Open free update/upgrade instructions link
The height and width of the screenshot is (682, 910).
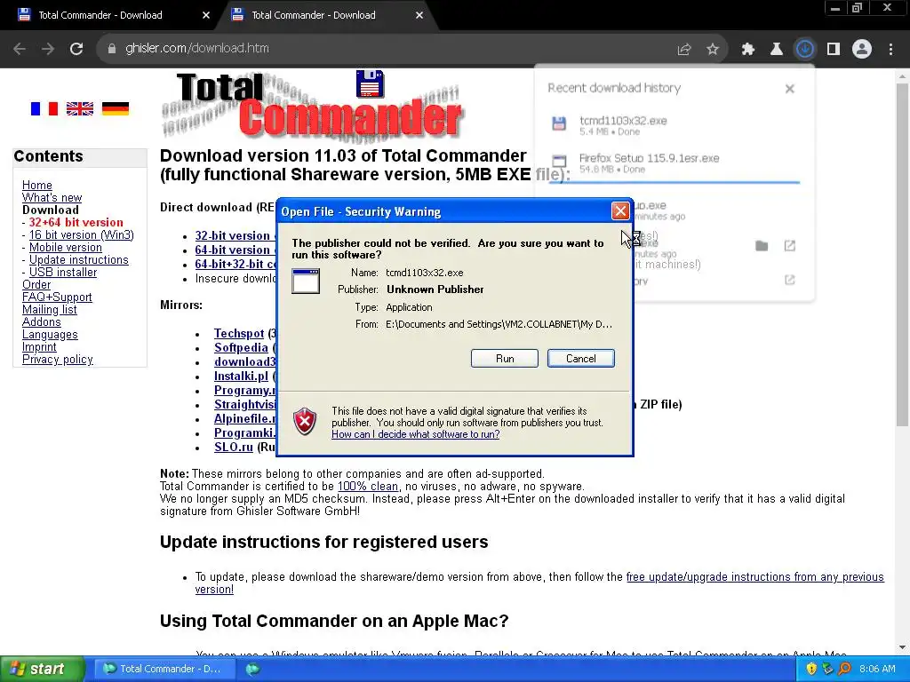[x=539, y=583]
